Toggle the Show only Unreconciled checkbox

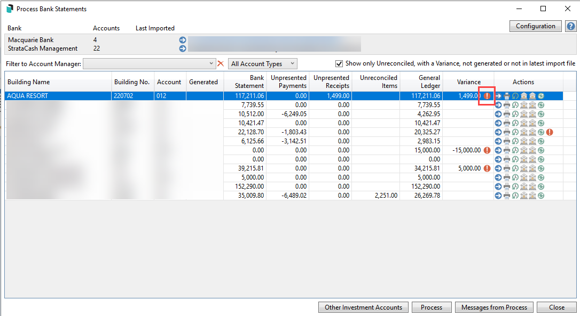coord(339,63)
